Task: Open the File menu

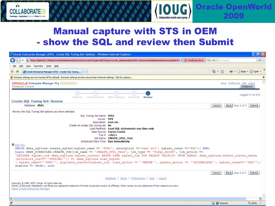Action: [x=15, y=66]
